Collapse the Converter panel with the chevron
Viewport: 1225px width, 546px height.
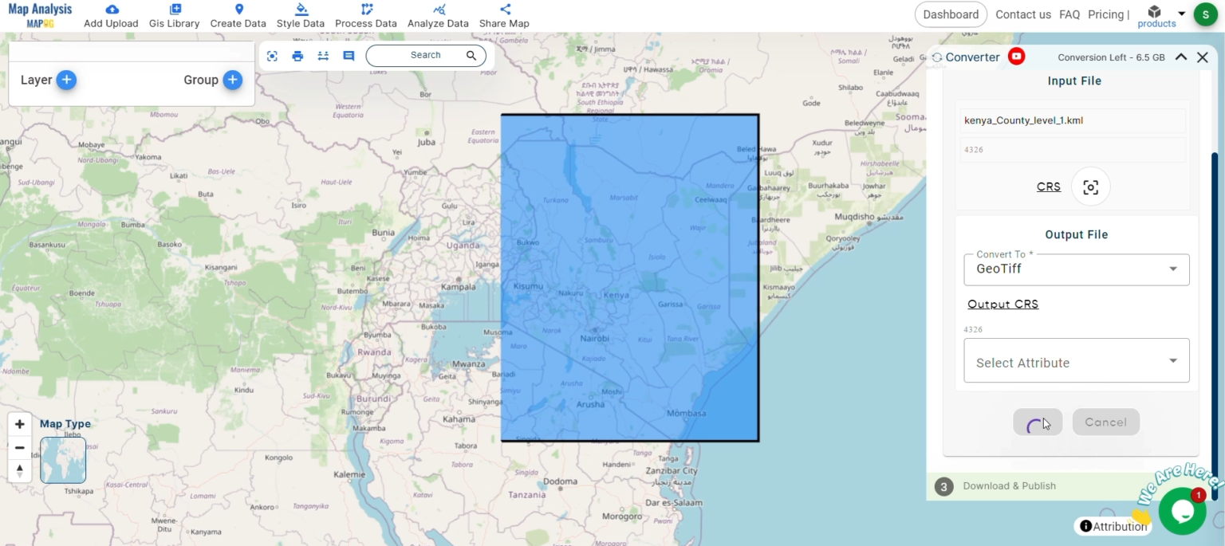click(1181, 57)
